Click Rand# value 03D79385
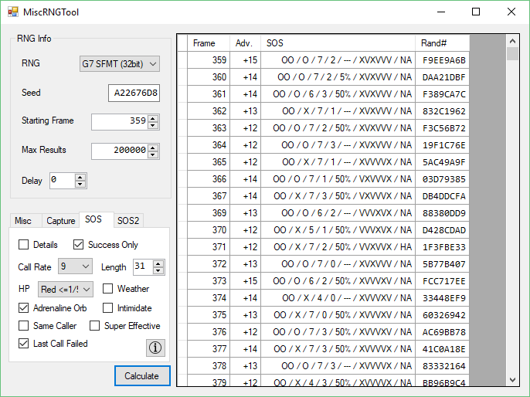Viewport: 530px width, 397px height. tap(443, 179)
